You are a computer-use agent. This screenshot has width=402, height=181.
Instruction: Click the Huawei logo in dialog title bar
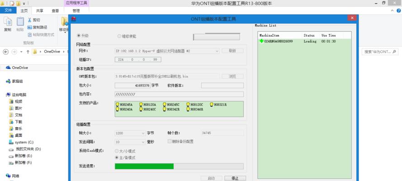coord(74,19)
